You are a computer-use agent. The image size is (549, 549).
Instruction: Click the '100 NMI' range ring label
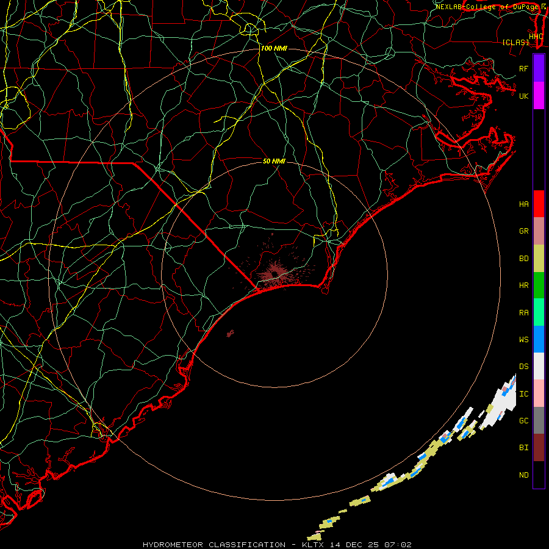[x=274, y=48]
